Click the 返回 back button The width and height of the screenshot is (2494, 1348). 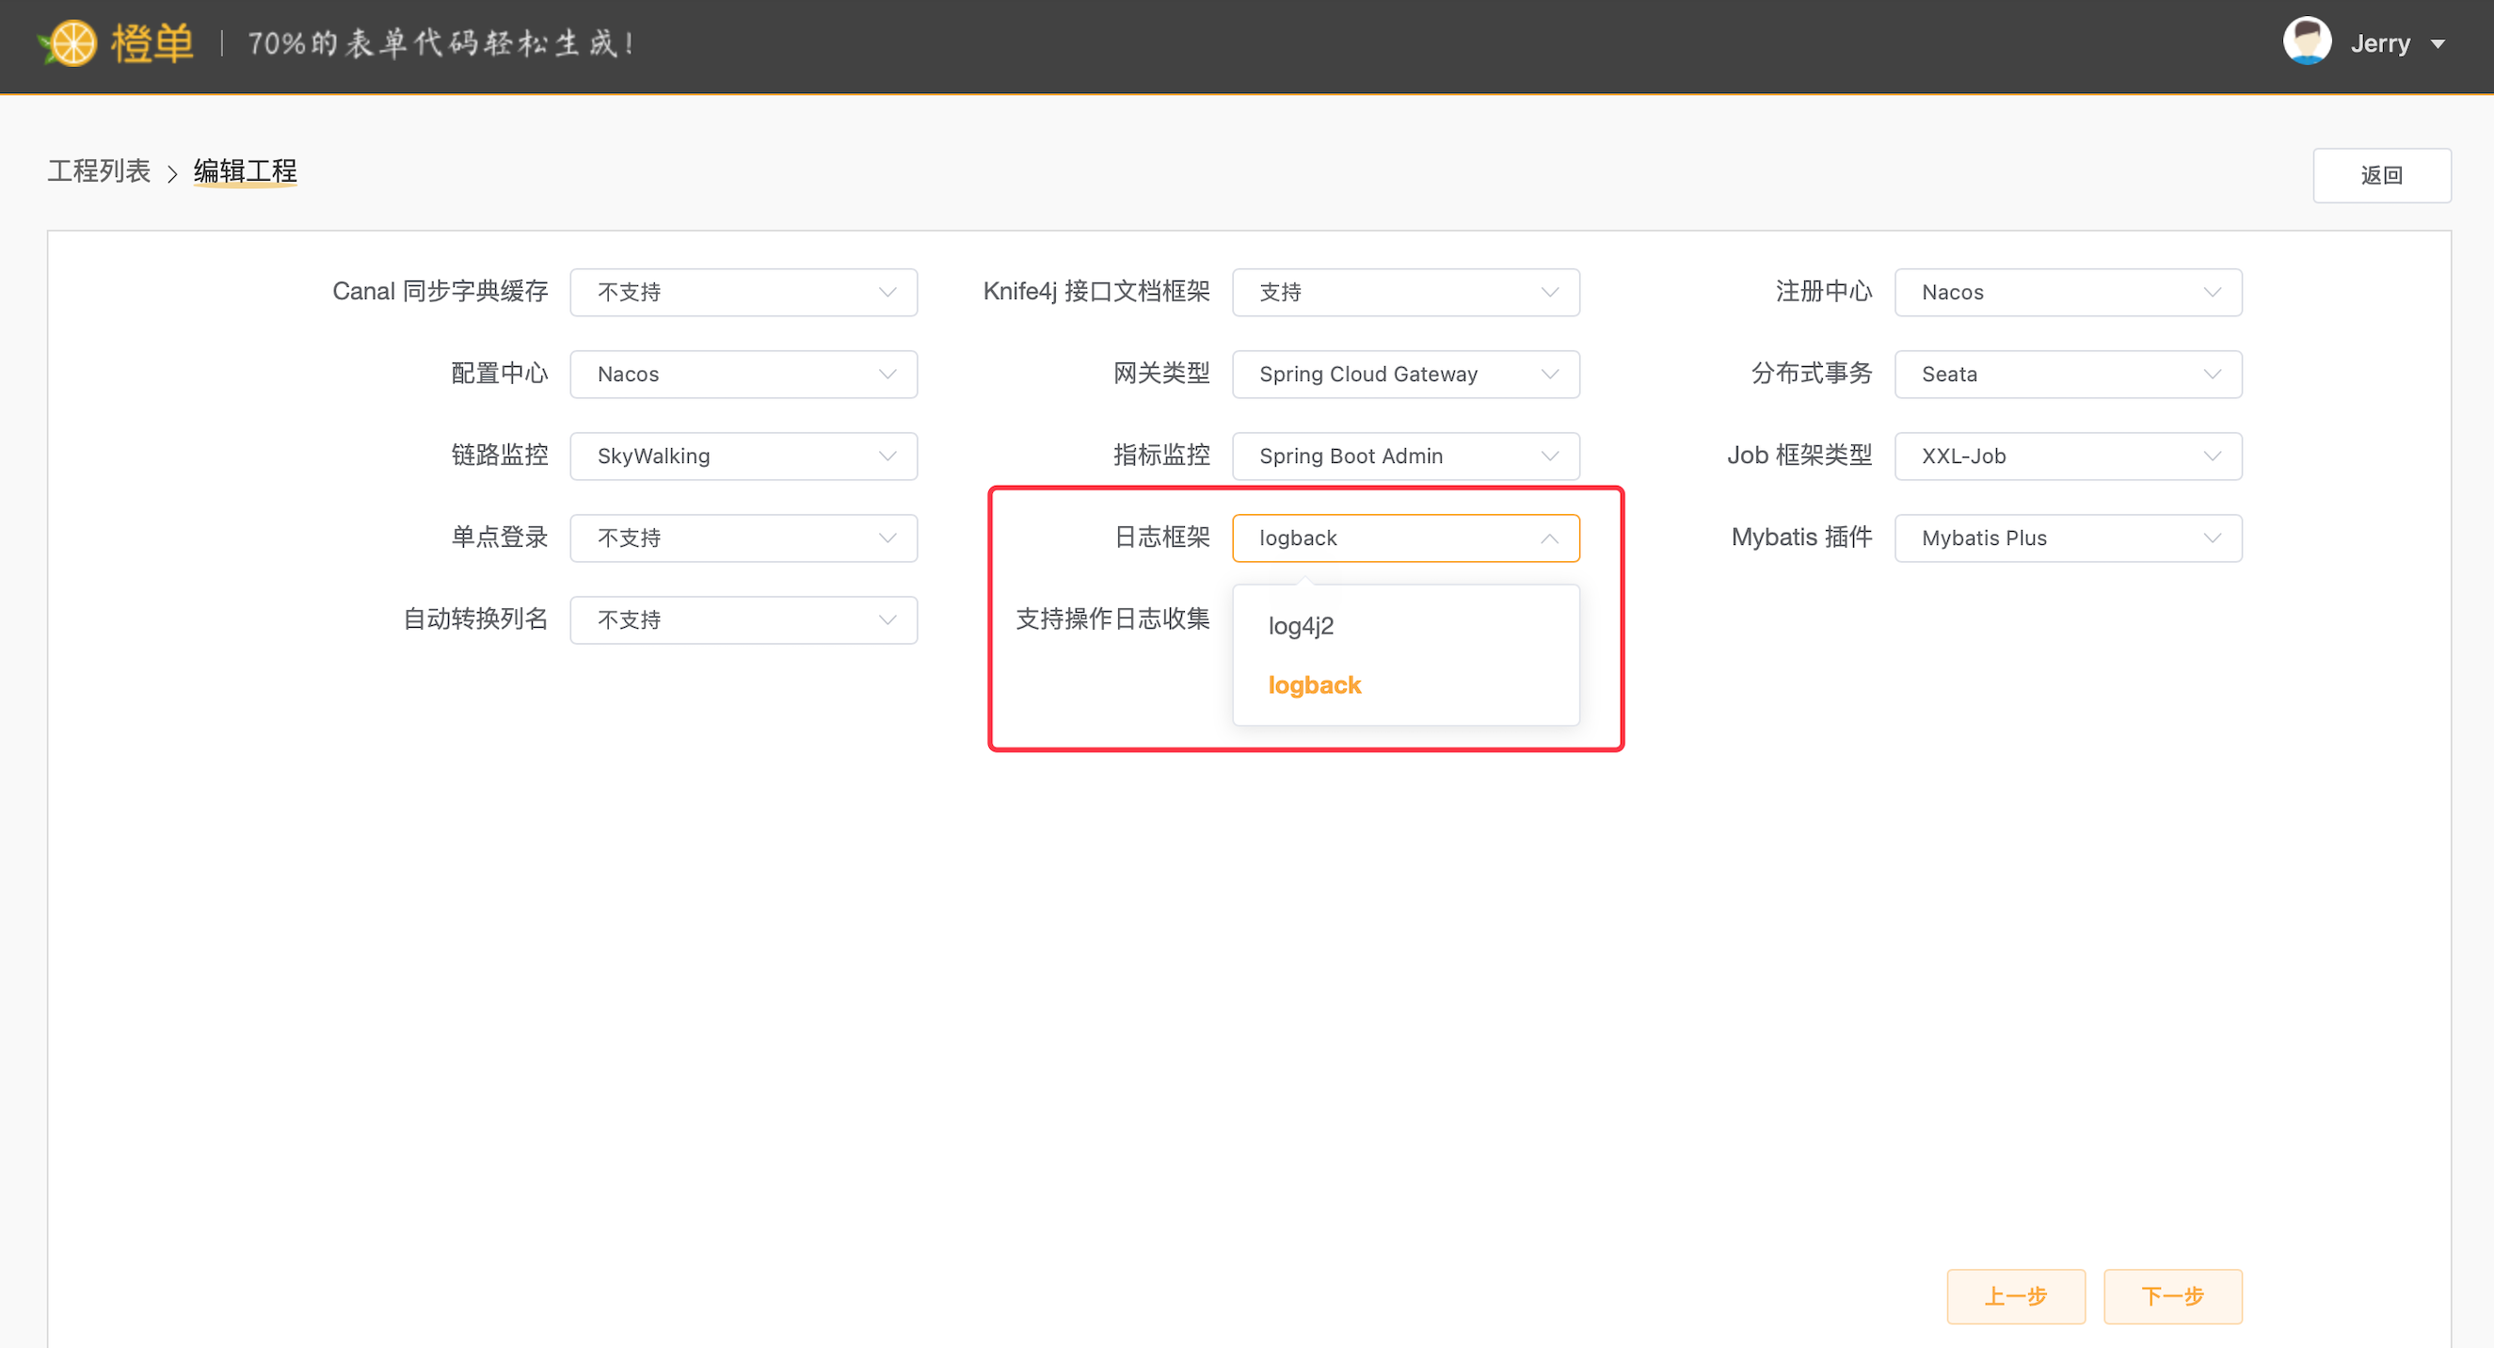[x=2381, y=175]
